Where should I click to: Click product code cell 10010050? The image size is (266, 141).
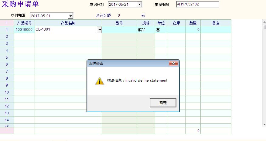(24, 30)
